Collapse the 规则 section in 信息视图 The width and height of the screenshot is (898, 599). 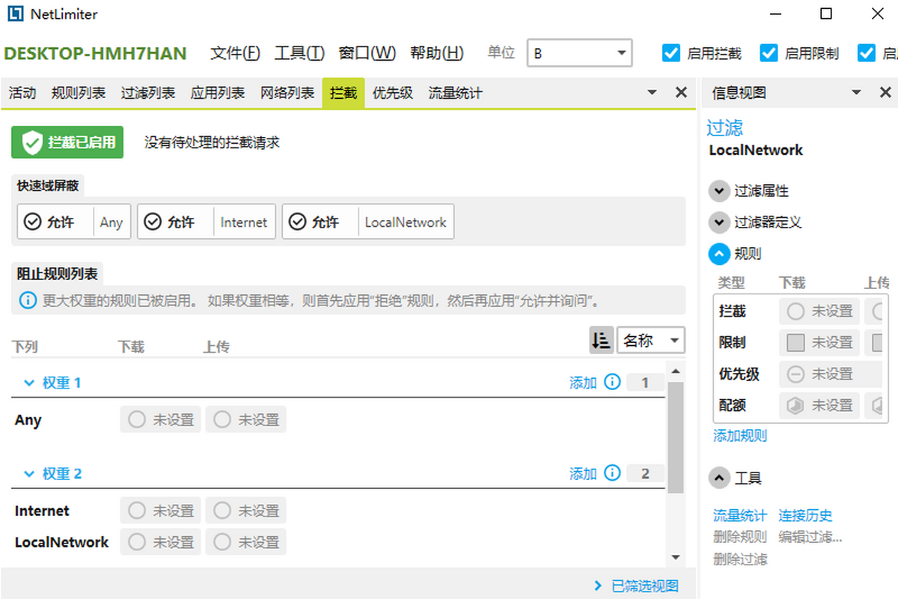click(x=719, y=254)
